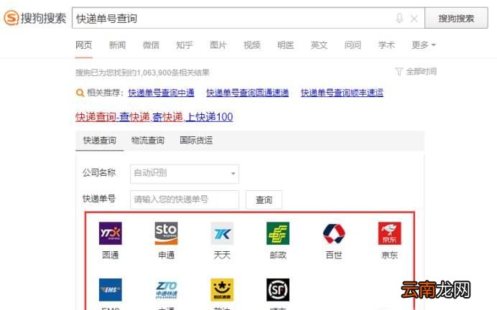Switch to the 图片 tab

pos(218,45)
